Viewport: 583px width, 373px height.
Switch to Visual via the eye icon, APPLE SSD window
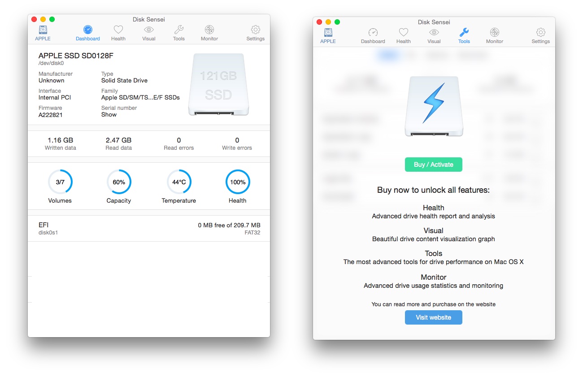pos(149,30)
